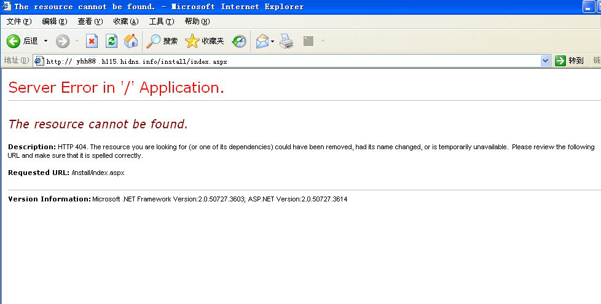This screenshot has width=601, height=304.
Task: Click the Stop loading icon
Action: point(92,41)
